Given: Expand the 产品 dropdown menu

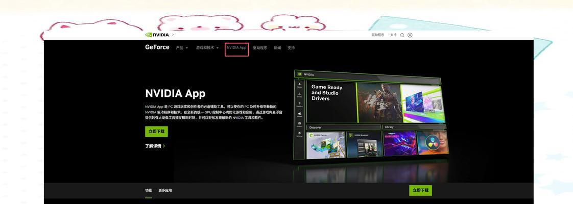Looking at the screenshot, I should (182, 48).
